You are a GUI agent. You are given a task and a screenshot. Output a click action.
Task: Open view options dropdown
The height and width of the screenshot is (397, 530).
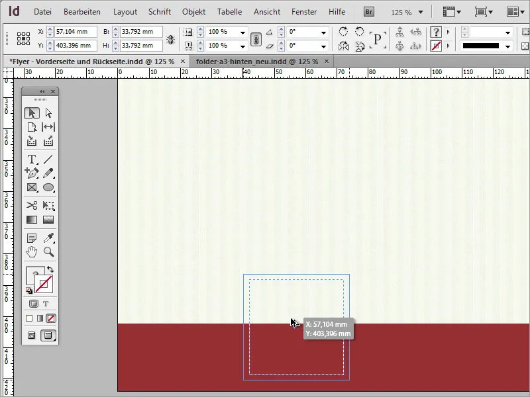click(452, 12)
